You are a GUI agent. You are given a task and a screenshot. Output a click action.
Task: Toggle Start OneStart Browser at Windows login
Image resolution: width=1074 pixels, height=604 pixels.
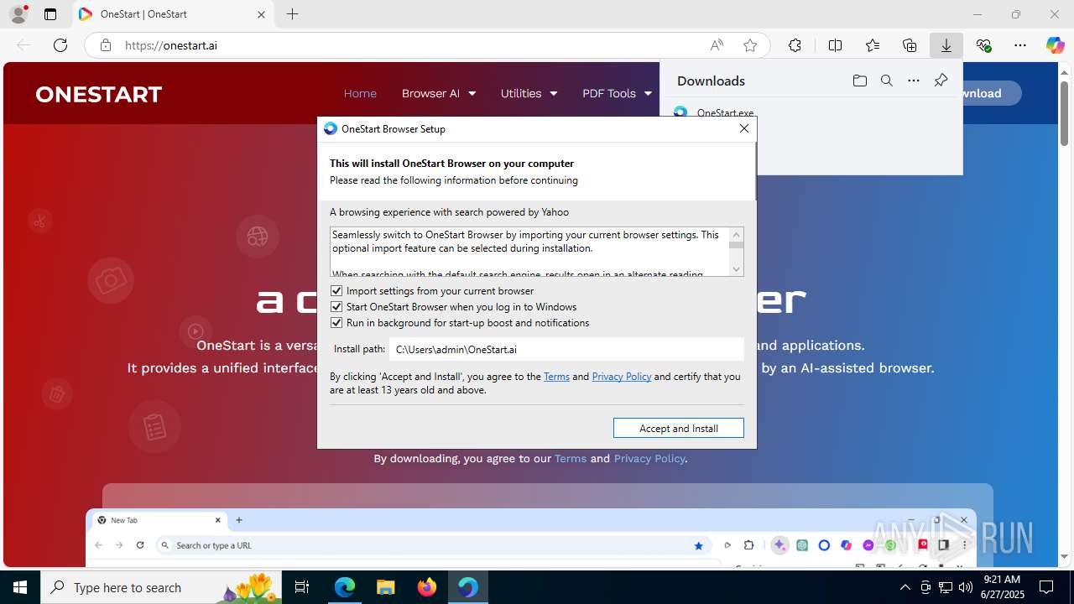click(336, 307)
